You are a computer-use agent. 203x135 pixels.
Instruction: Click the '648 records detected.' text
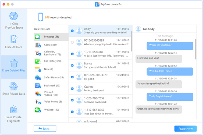click(x=58, y=18)
